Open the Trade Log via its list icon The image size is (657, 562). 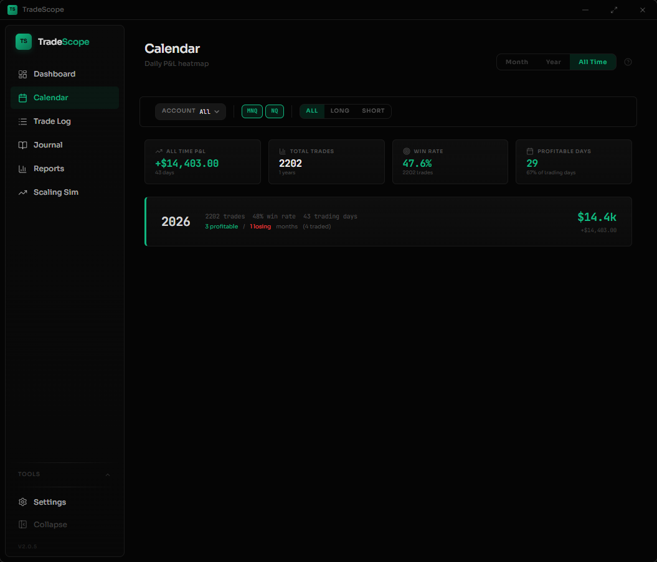pyautogui.click(x=22, y=121)
